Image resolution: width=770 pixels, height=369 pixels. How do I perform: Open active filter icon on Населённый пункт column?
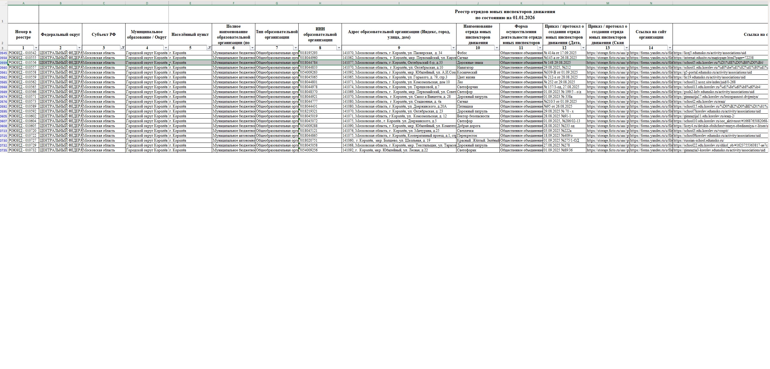(209, 48)
